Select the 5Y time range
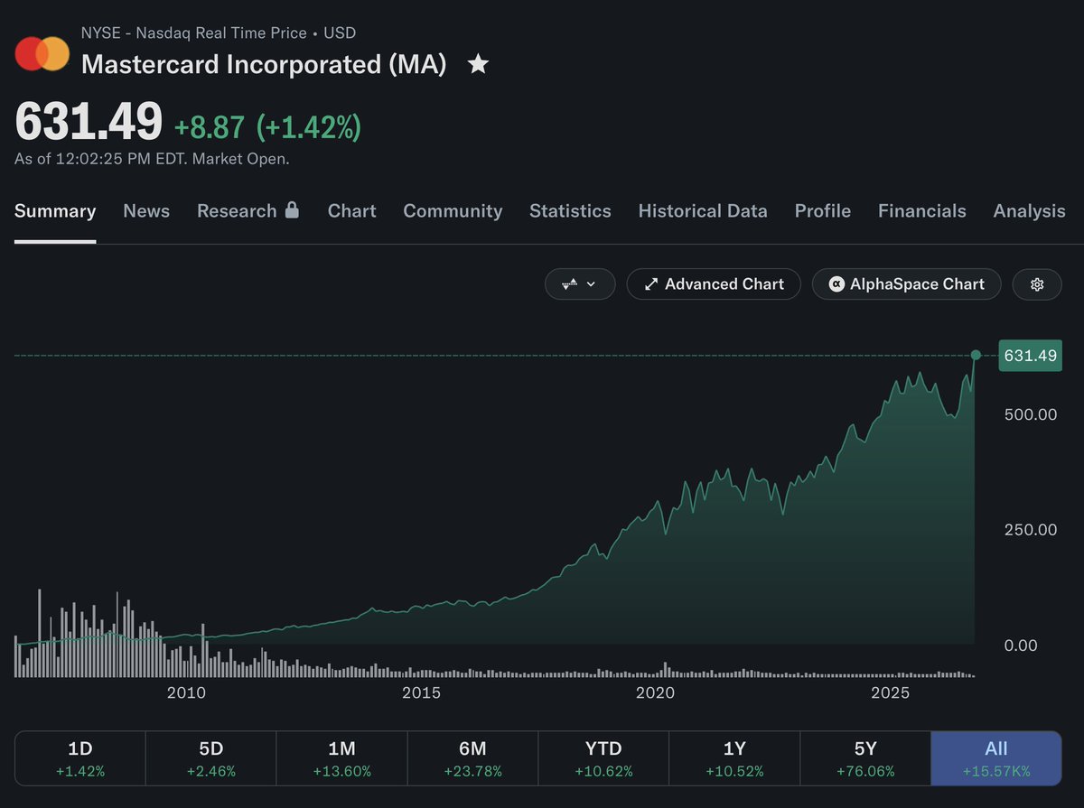 pos(865,757)
